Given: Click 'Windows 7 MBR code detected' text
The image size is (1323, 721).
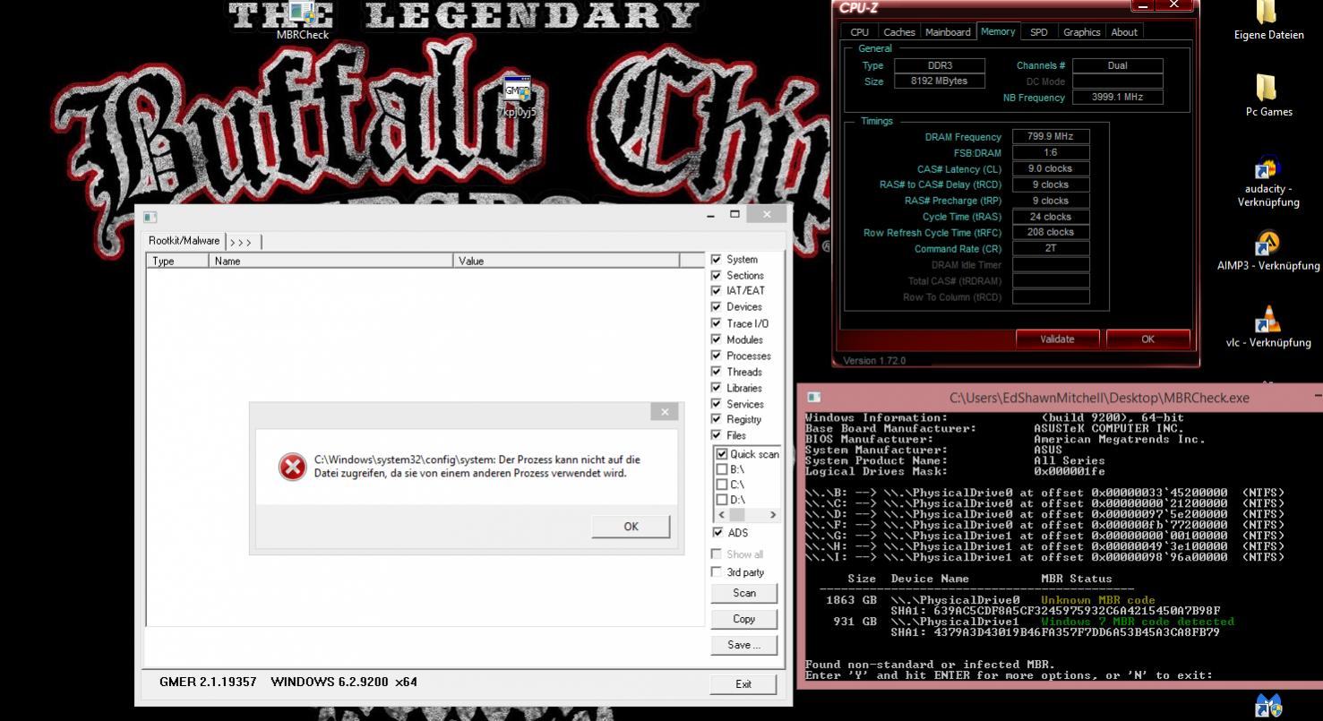Looking at the screenshot, I should coord(1138,622).
